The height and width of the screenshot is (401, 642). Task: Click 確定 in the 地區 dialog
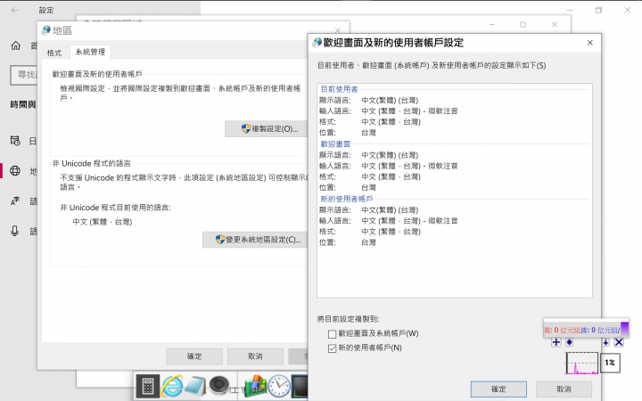click(194, 356)
